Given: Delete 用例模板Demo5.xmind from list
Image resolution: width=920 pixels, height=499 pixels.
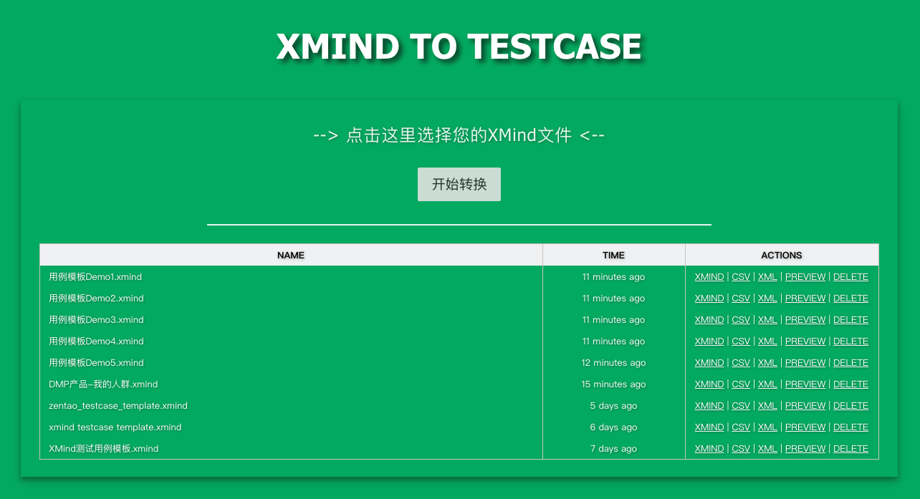Looking at the screenshot, I should pyautogui.click(x=850, y=362).
